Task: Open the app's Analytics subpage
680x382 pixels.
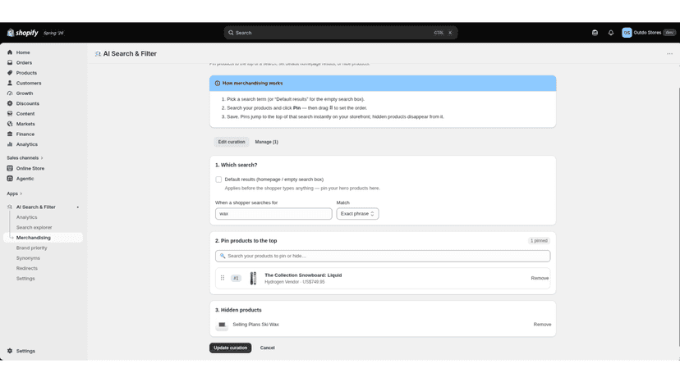Action: click(x=26, y=217)
